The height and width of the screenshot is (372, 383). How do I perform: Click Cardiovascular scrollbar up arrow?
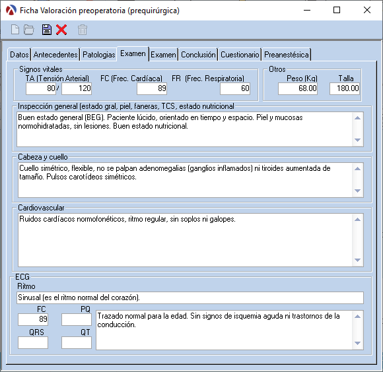click(x=358, y=220)
